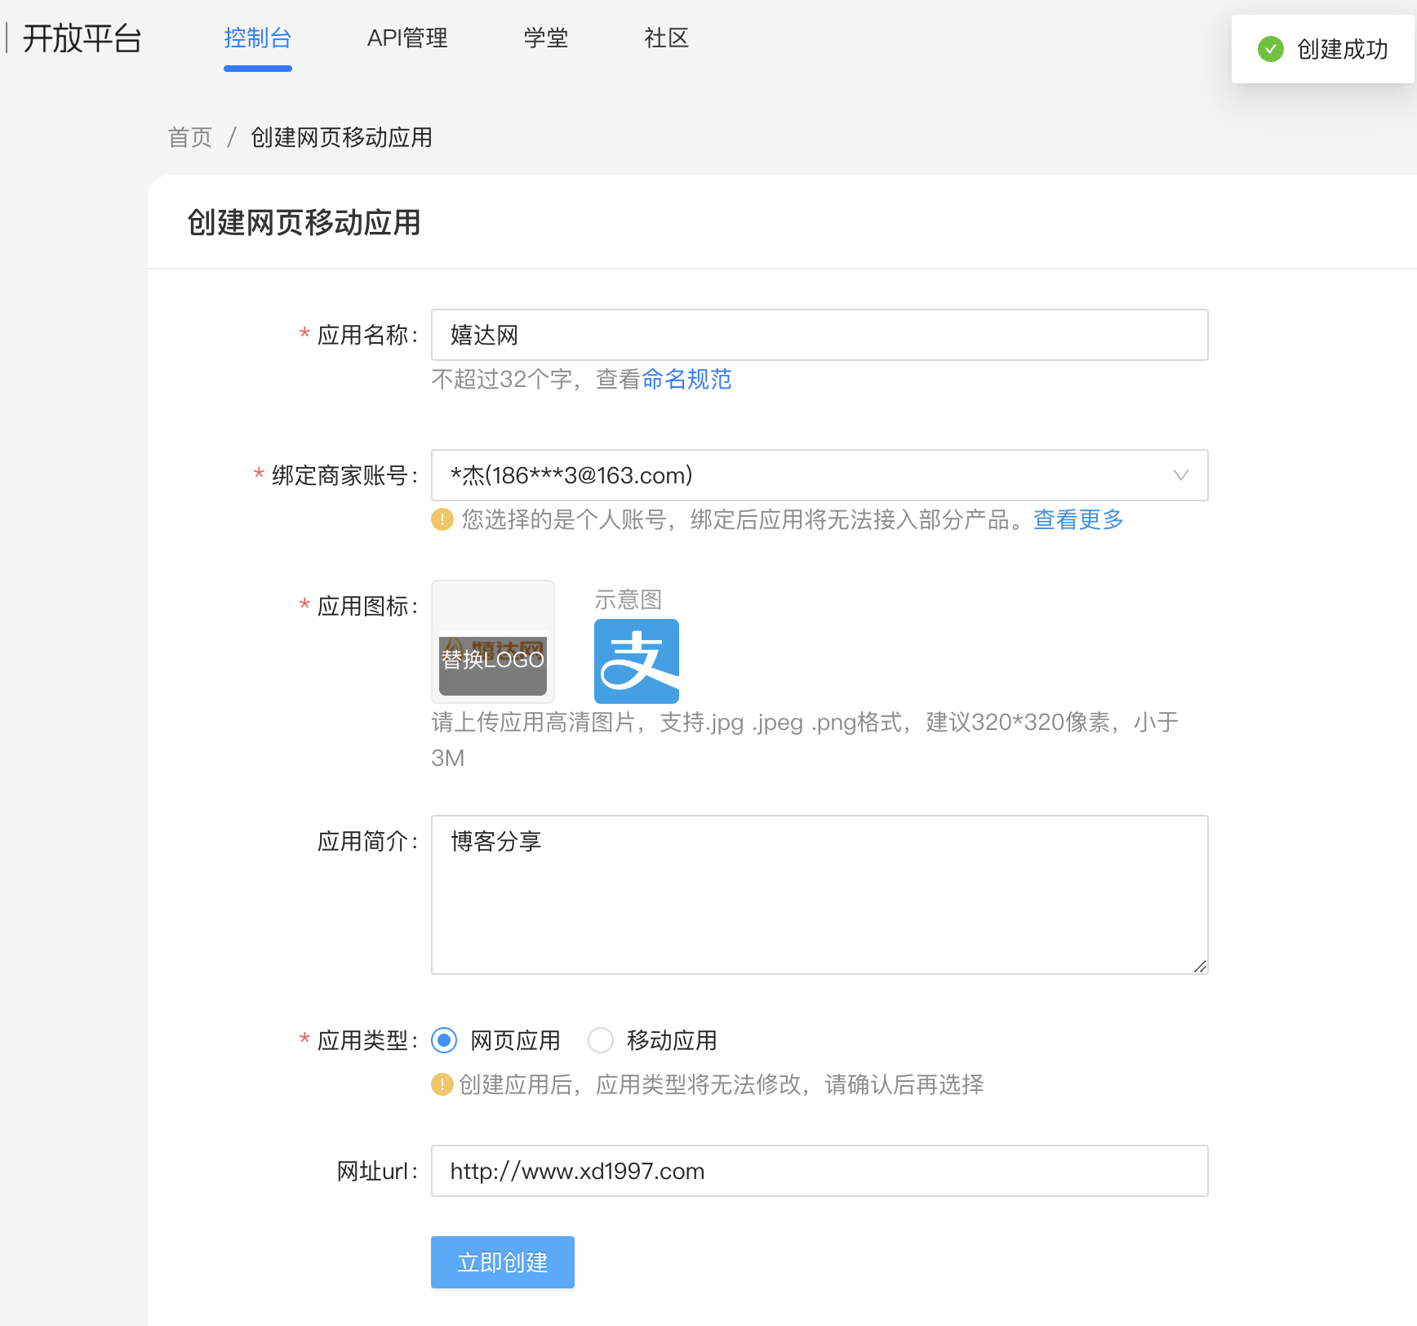Viewport: 1417px width, 1326px height.
Task: Open the 社区 tab
Action: (666, 38)
